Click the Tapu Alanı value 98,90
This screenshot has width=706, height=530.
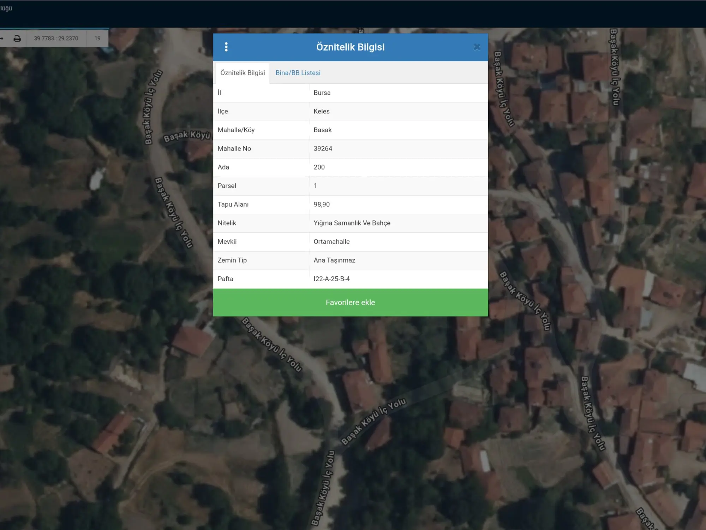322,205
